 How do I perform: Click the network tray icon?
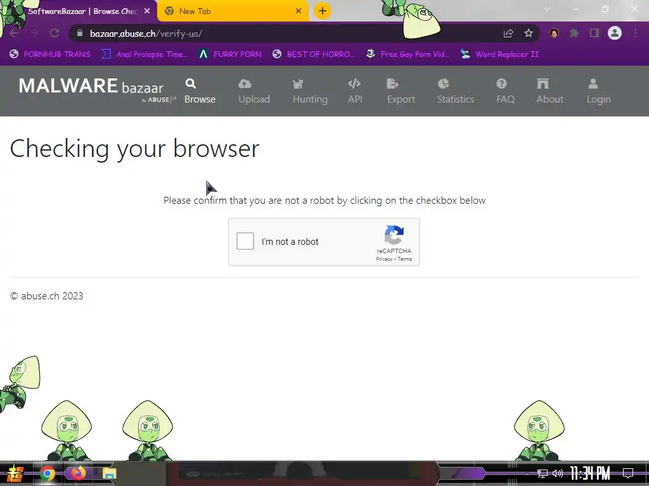click(543, 473)
